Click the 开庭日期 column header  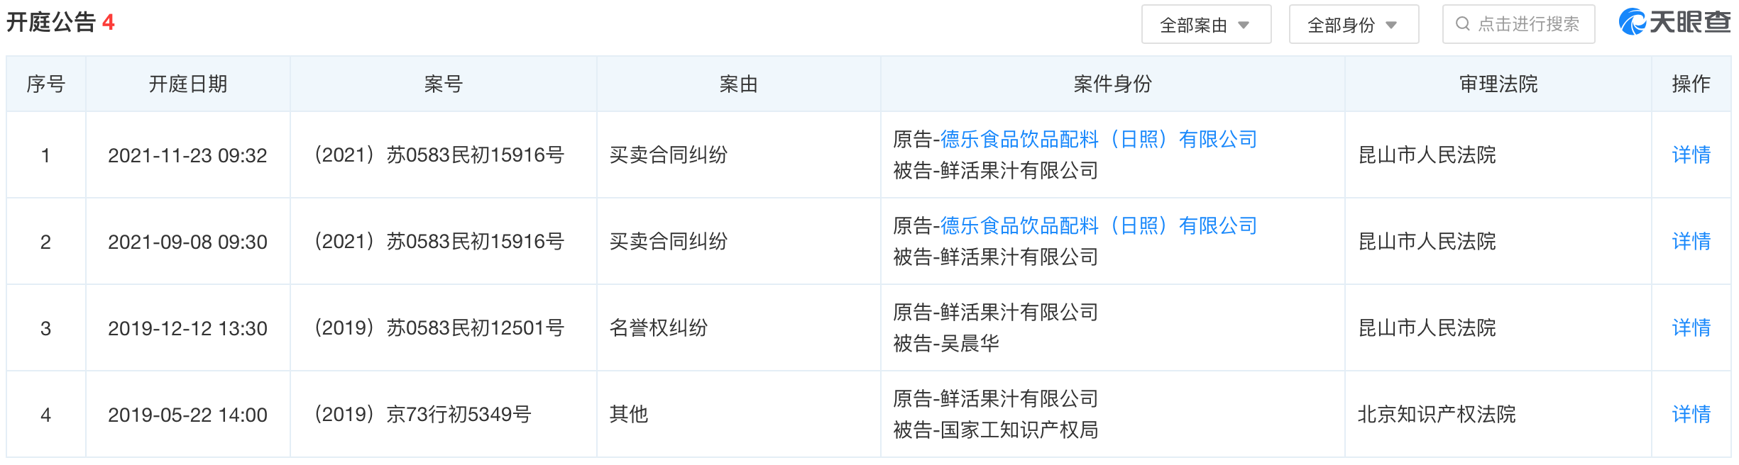187,84
